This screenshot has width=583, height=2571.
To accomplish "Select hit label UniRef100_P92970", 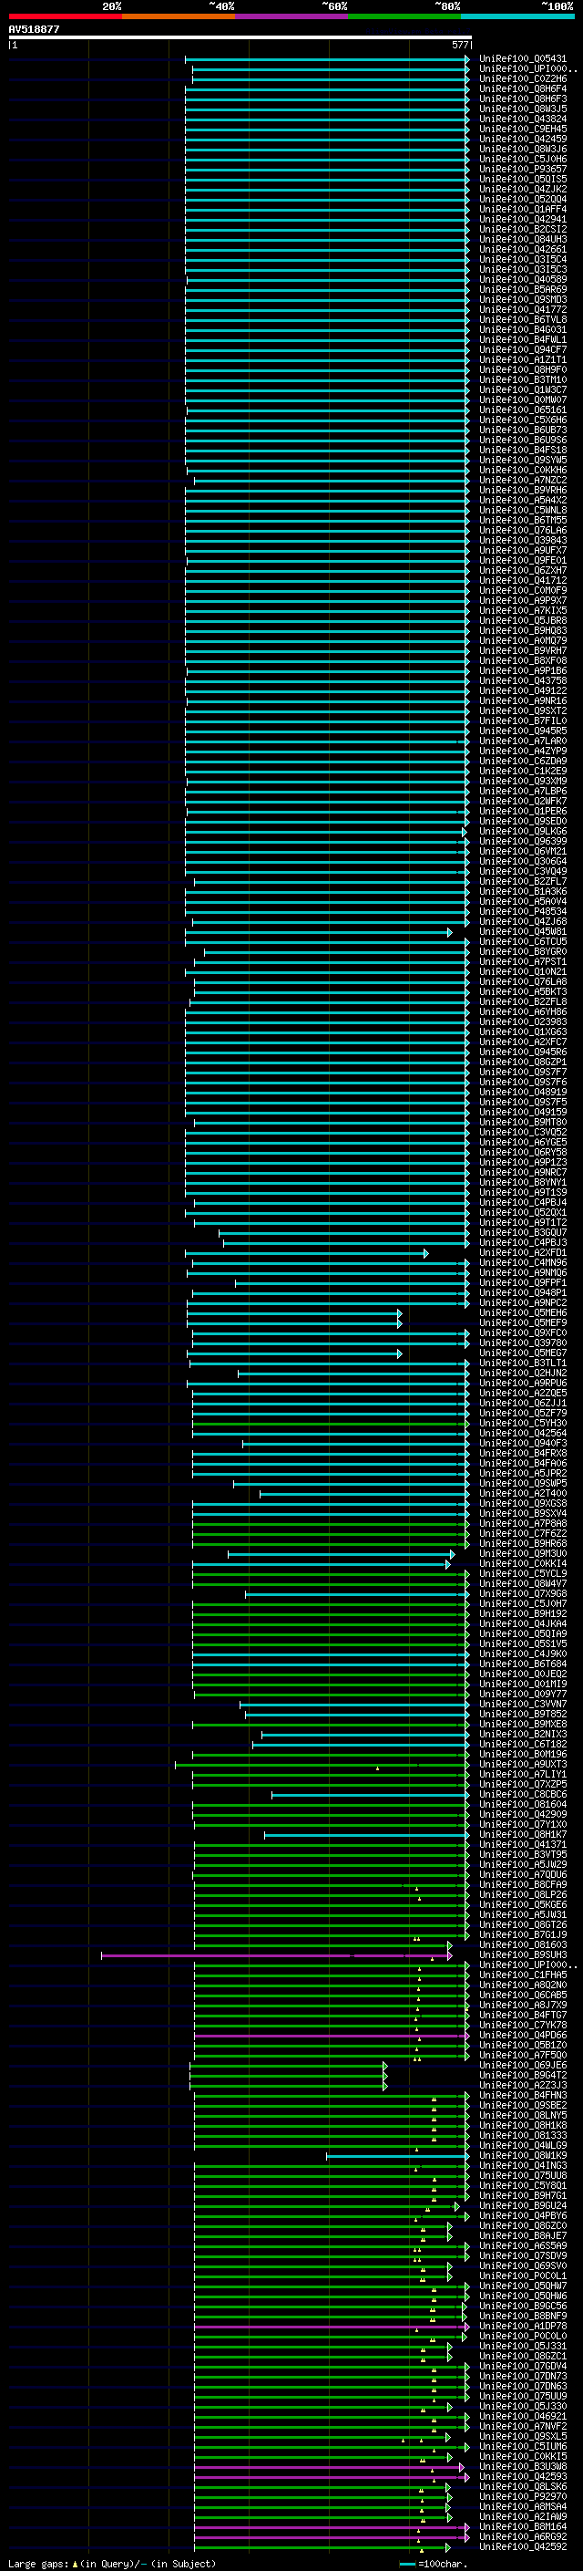I will point(523,2497).
